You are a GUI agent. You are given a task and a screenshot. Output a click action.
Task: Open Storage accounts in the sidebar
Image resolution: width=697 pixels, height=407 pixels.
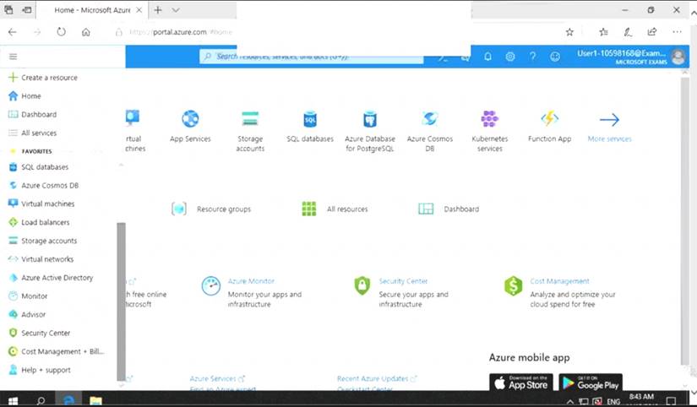tap(43, 241)
